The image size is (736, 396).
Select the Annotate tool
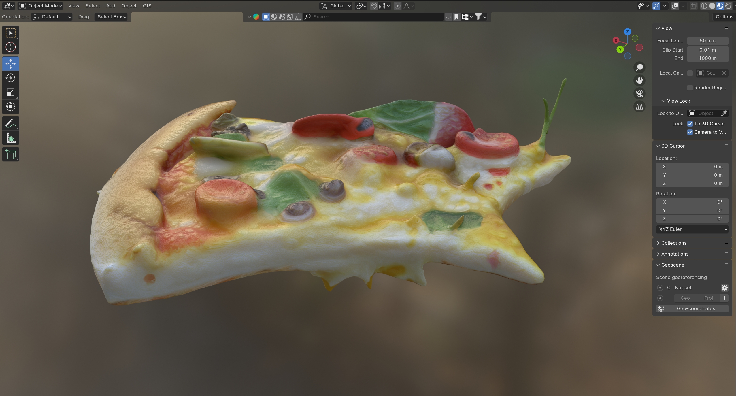point(11,124)
